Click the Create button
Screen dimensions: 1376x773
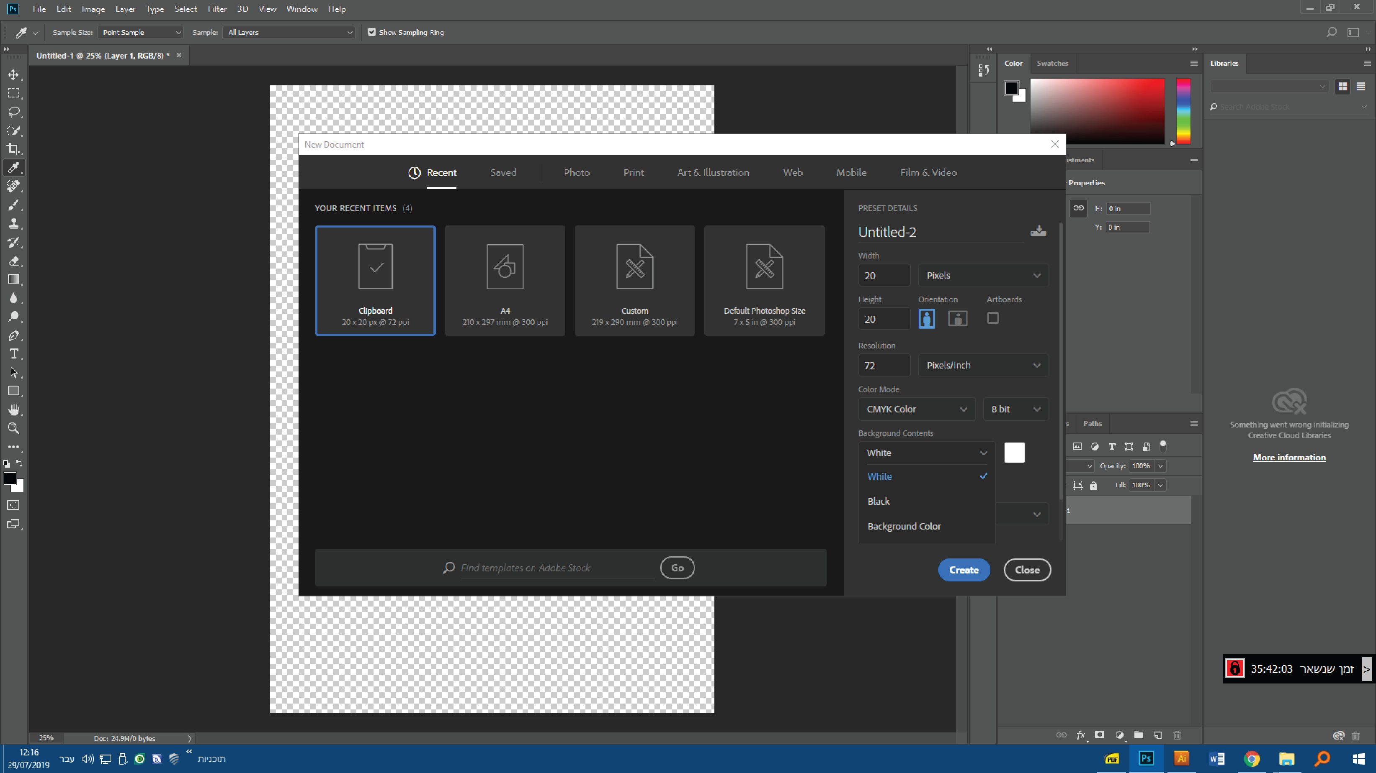[964, 570]
